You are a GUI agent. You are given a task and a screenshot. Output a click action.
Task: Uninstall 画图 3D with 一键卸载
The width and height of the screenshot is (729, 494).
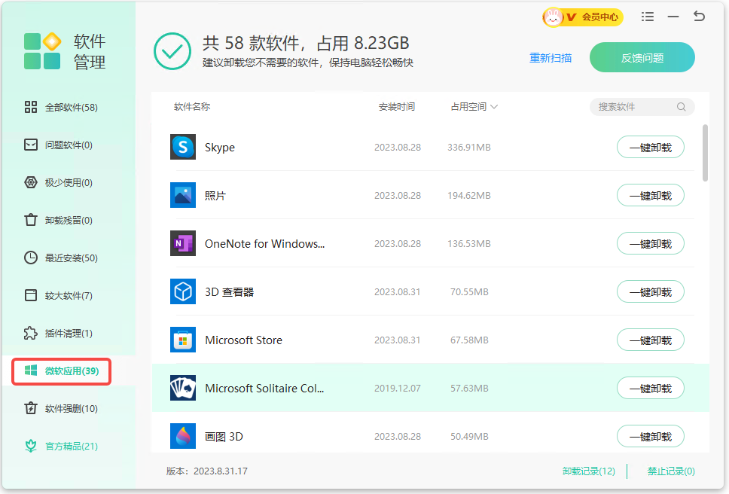651,436
